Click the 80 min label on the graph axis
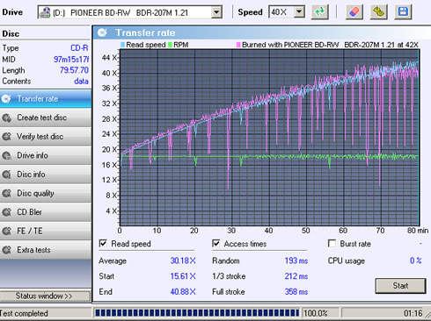The width and height of the screenshot is (431, 321). click(x=418, y=231)
